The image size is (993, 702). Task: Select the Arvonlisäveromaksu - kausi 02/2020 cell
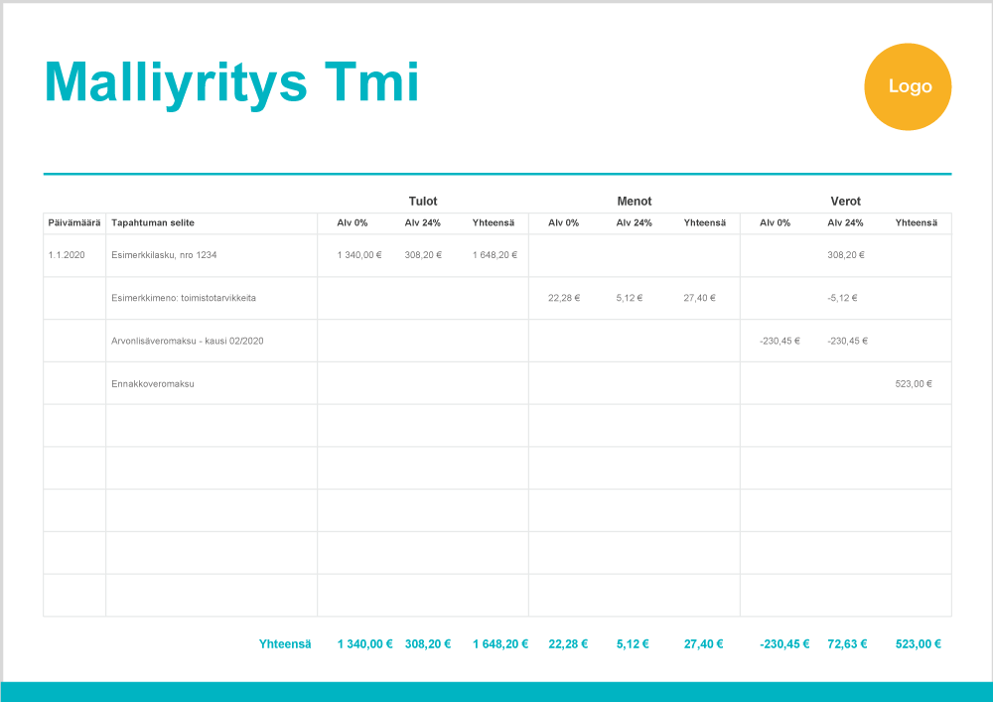[x=187, y=341]
